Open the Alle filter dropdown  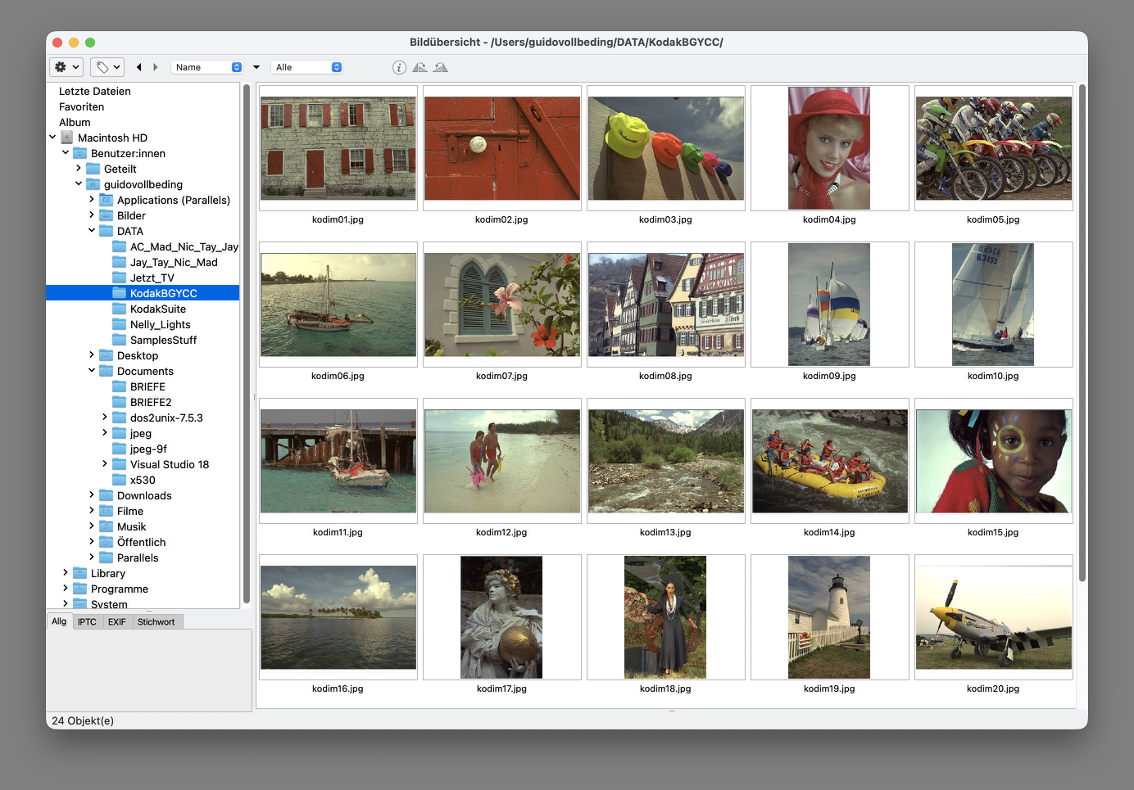(308, 67)
